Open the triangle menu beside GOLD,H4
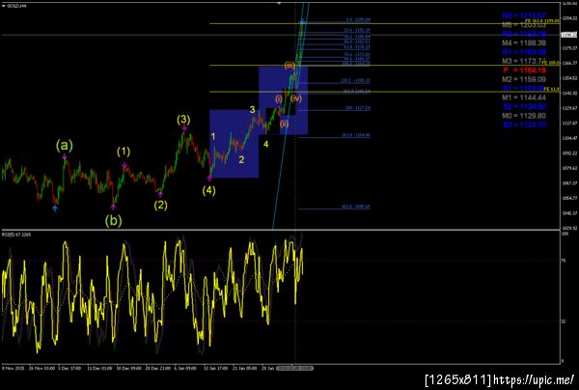 point(4,6)
